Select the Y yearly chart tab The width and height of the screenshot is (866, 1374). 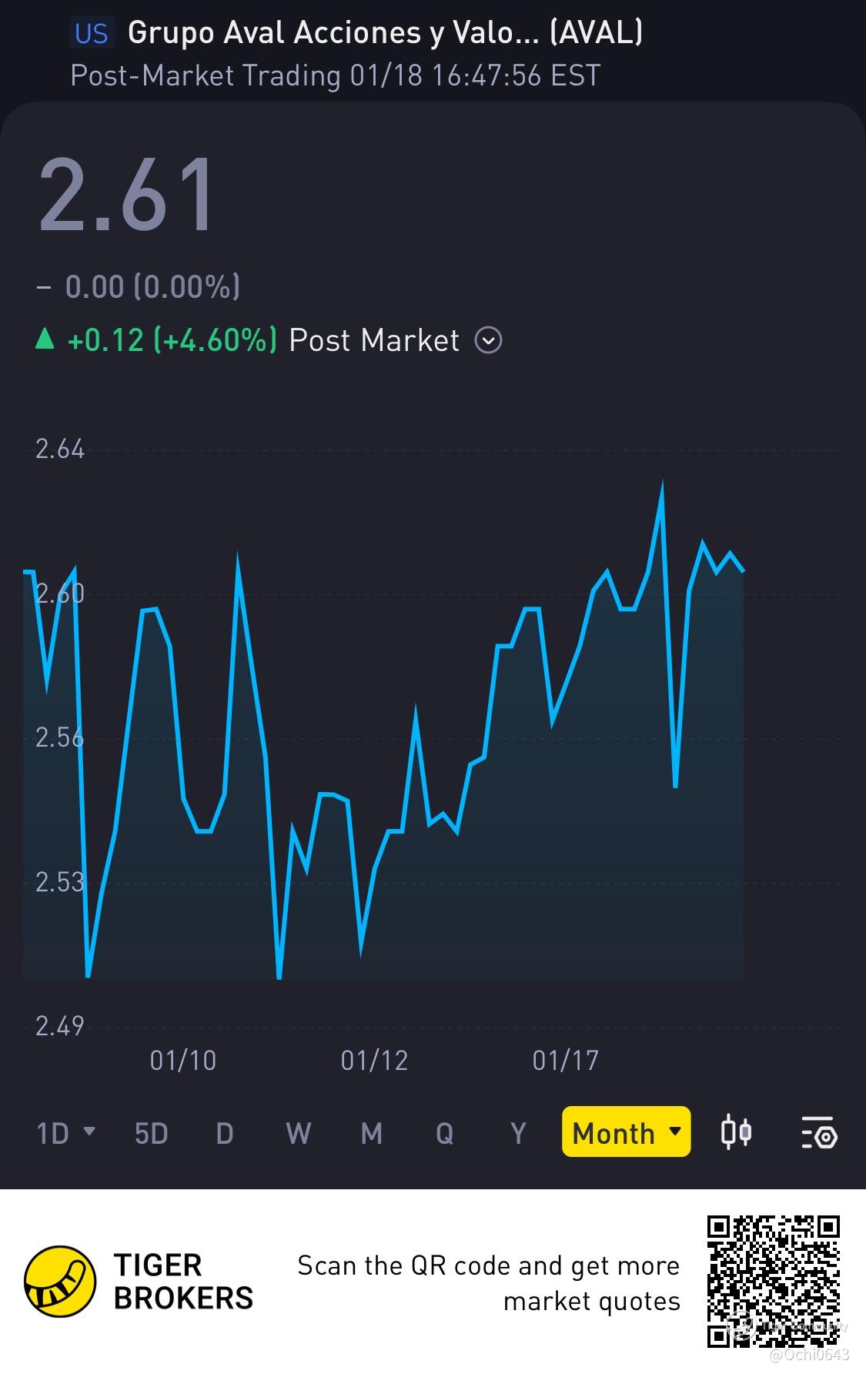(x=518, y=1133)
